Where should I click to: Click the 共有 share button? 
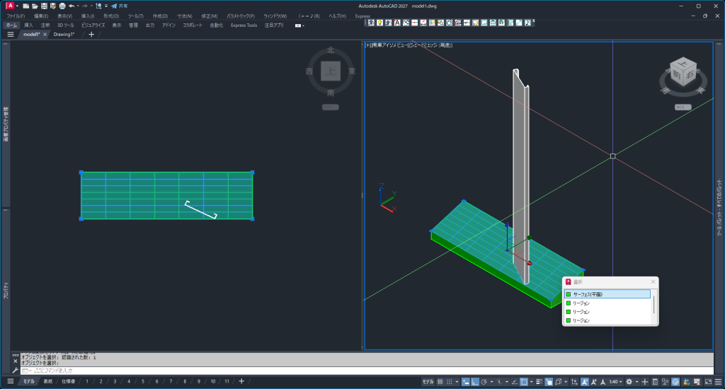click(x=119, y=6)
